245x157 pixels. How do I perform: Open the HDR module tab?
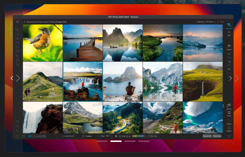point(229,63)
